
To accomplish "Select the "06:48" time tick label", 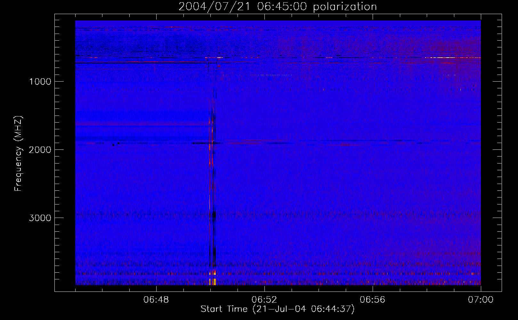I will (156, 300).
